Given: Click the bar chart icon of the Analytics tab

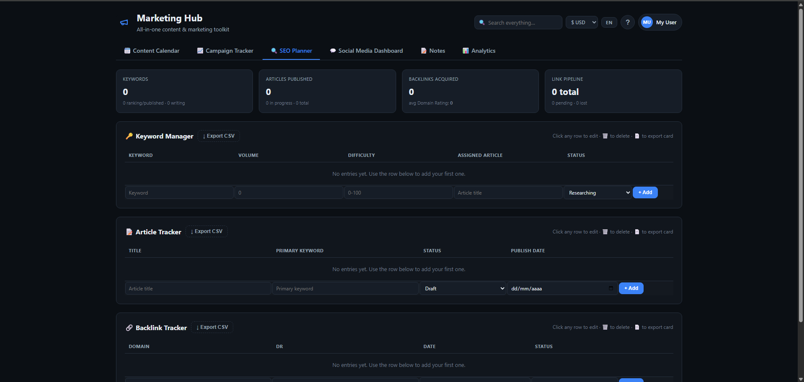Looking at the screenshot, I should point(466,51).
